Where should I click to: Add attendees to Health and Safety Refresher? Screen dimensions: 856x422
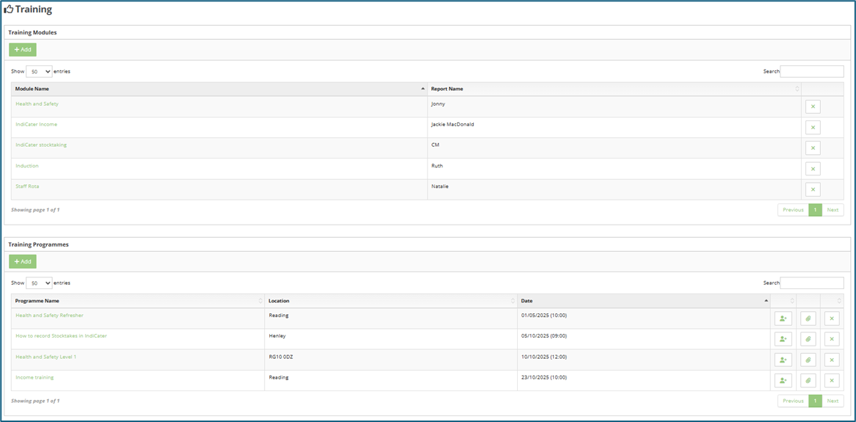[783, 319]
